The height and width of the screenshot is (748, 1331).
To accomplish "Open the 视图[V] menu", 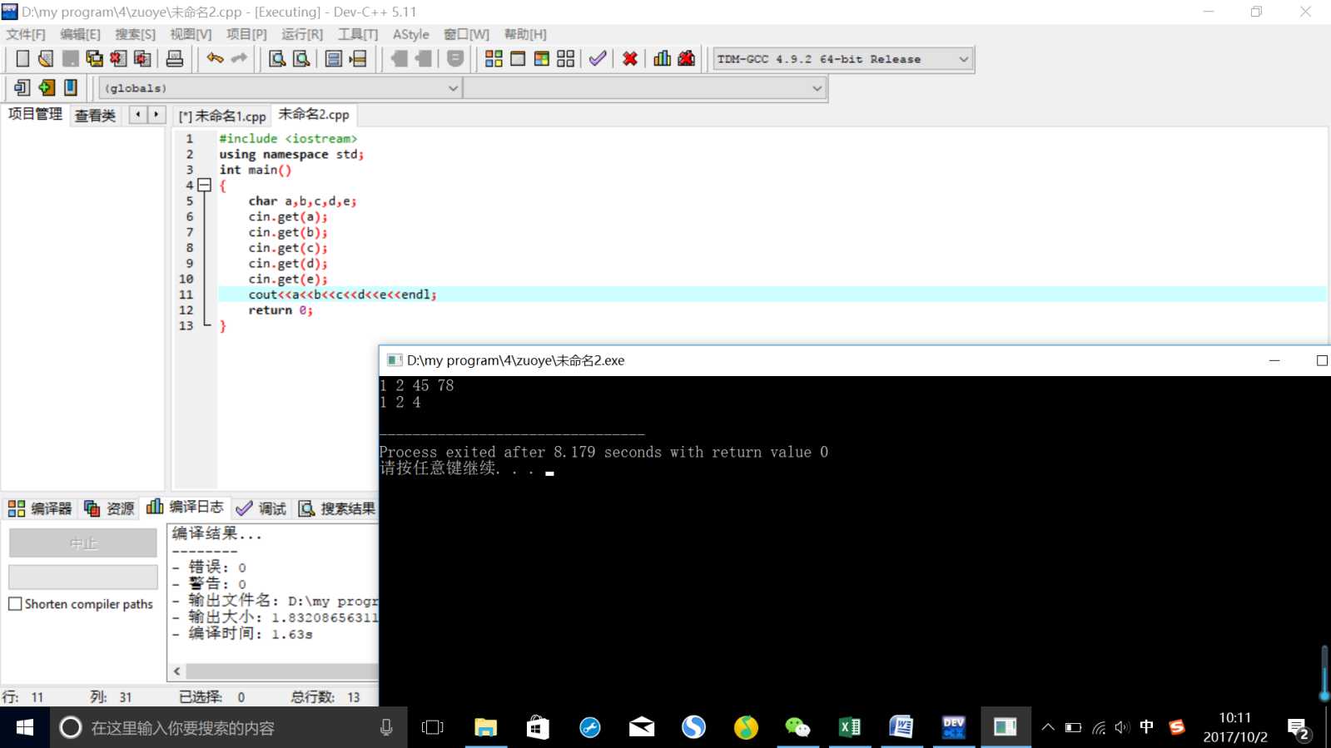I will click(x=191, y=34).
